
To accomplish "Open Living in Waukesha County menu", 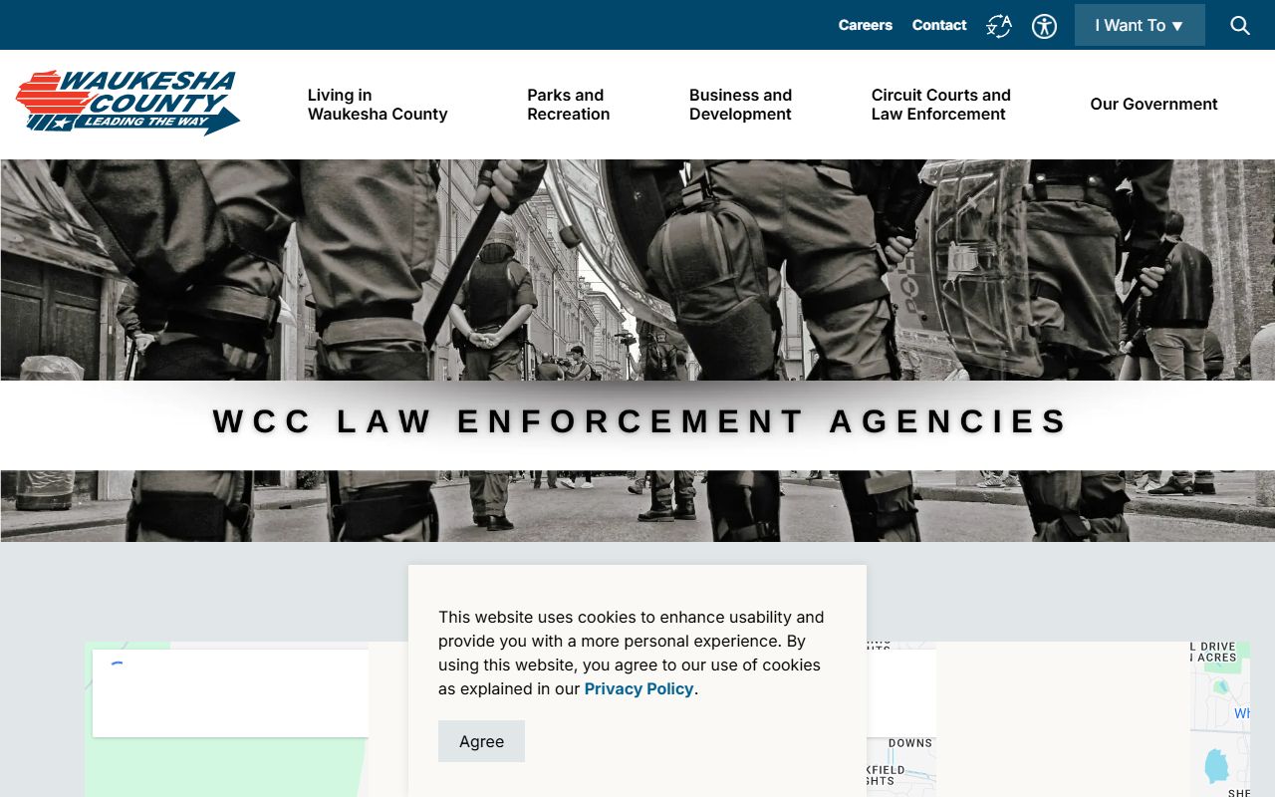I will pos(378,105).
